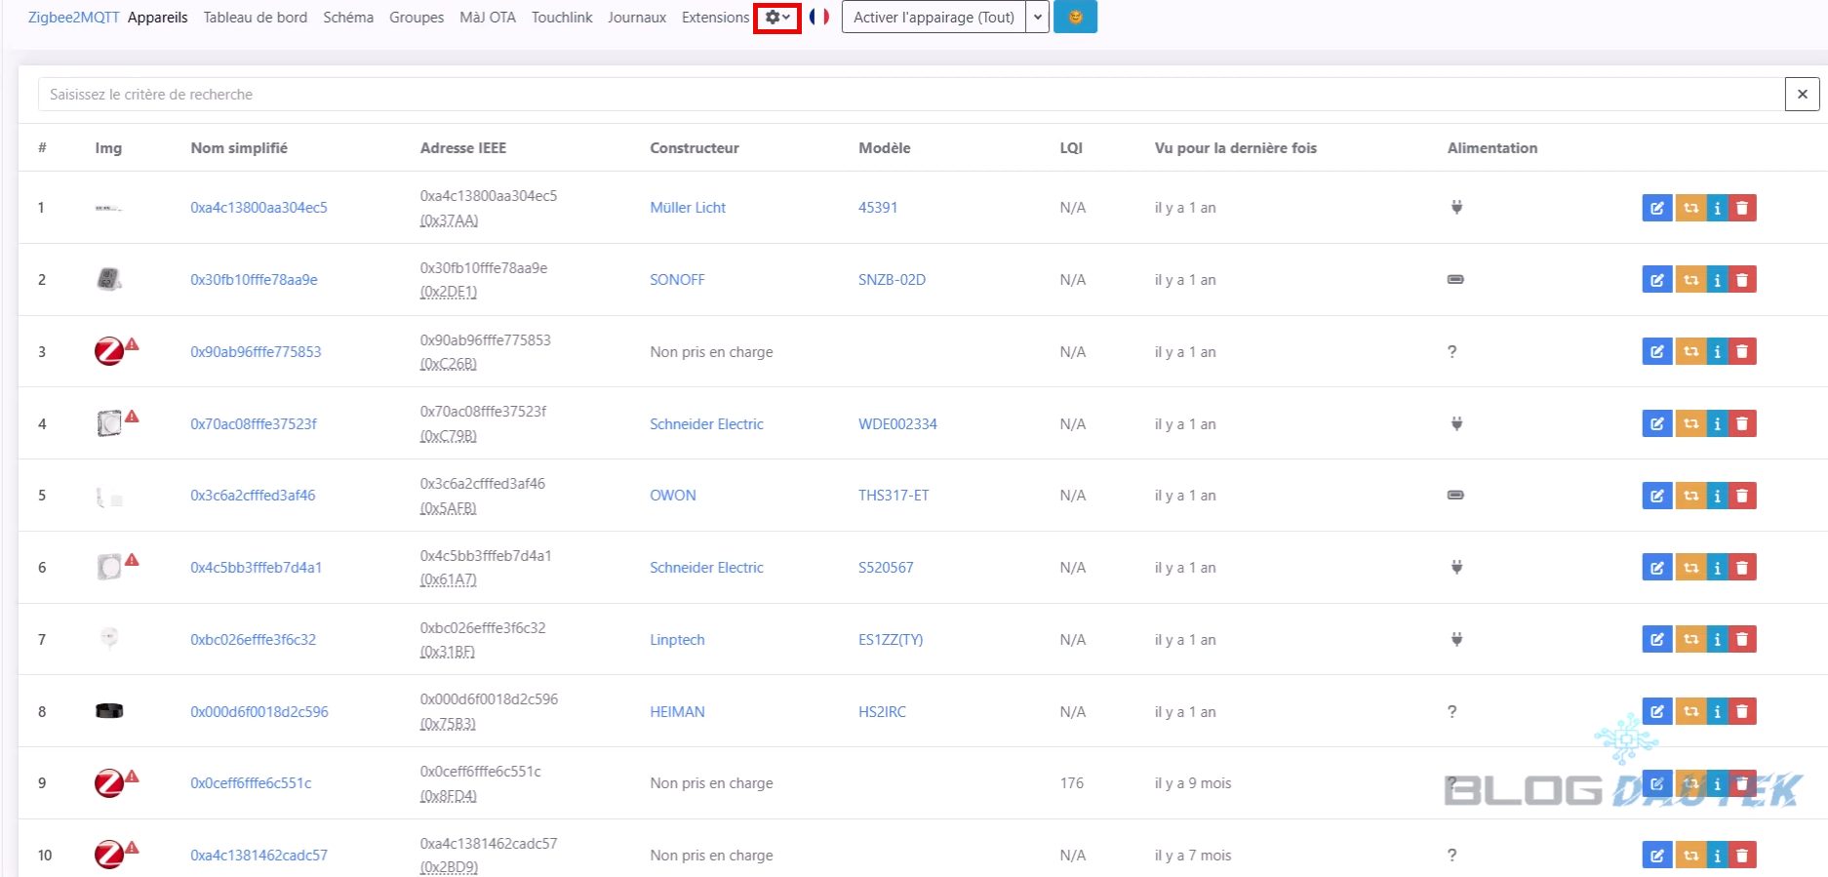Click the French flag language selector
Image resolution: width=1828 pixels, height=877 pixels.
click(x=819, y=18)
